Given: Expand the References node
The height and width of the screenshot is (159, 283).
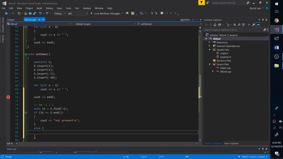Looking at the screenshot, I should click(209, 42).
